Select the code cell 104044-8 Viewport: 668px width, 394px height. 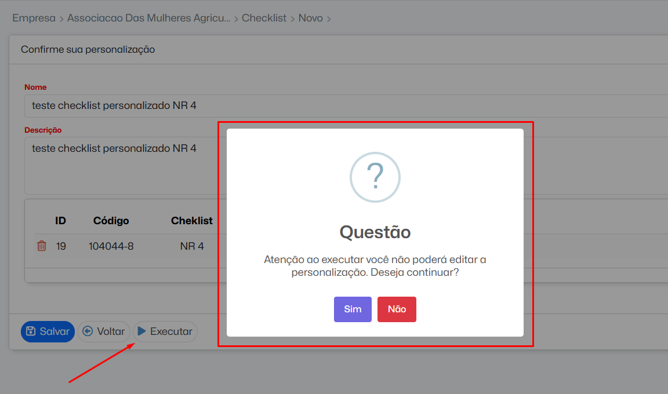coord(111,246)
